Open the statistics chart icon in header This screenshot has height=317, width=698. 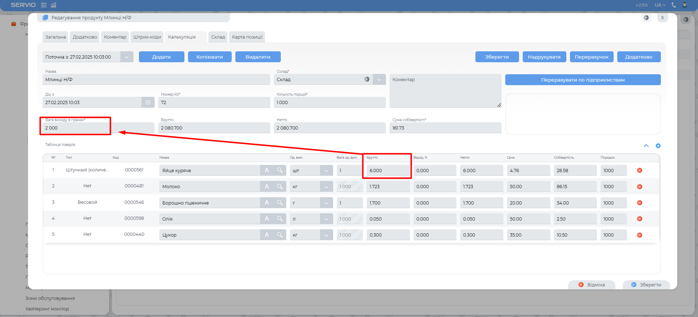(x=53, y=5)
